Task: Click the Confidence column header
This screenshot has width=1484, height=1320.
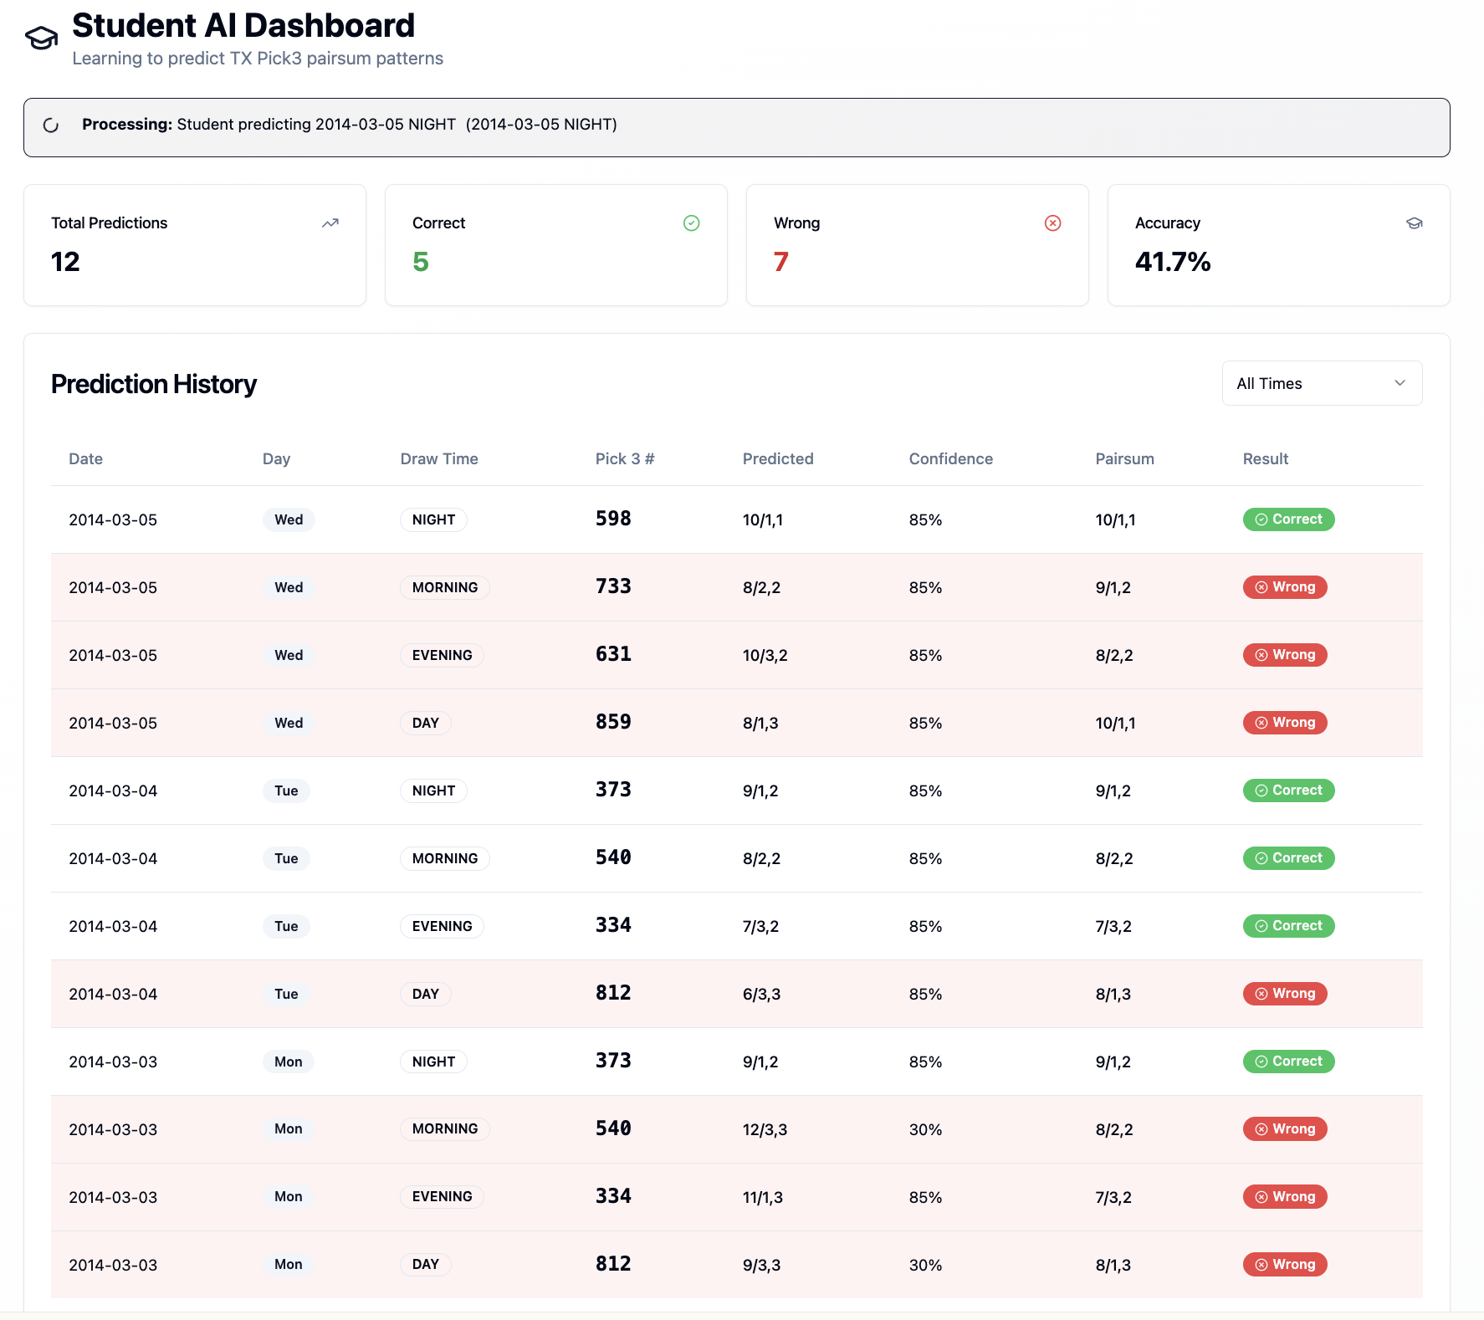Action: pos(950,459)
